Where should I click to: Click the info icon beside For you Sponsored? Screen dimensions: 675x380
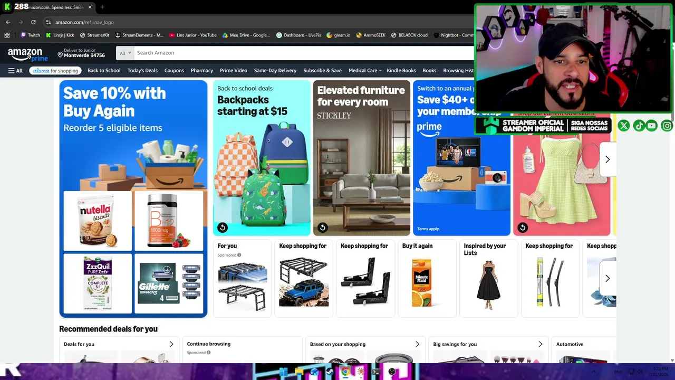[239, 255]
